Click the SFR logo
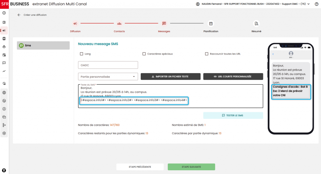The width and height of the screenshot is (321, 174). [x=4, y=4]
